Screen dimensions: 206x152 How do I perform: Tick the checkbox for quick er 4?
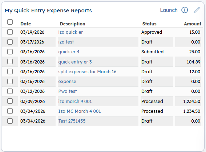[x=10, y=52]
